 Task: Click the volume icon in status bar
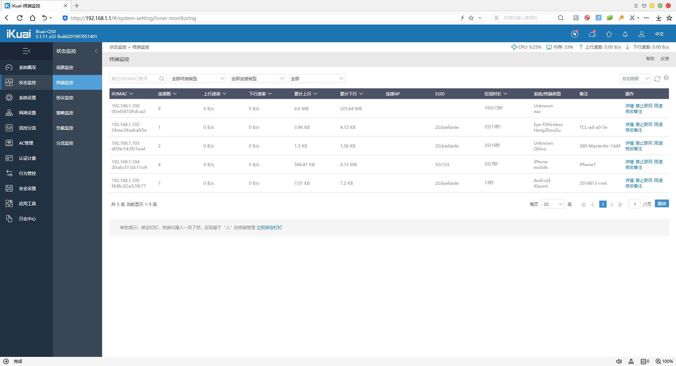619,361
